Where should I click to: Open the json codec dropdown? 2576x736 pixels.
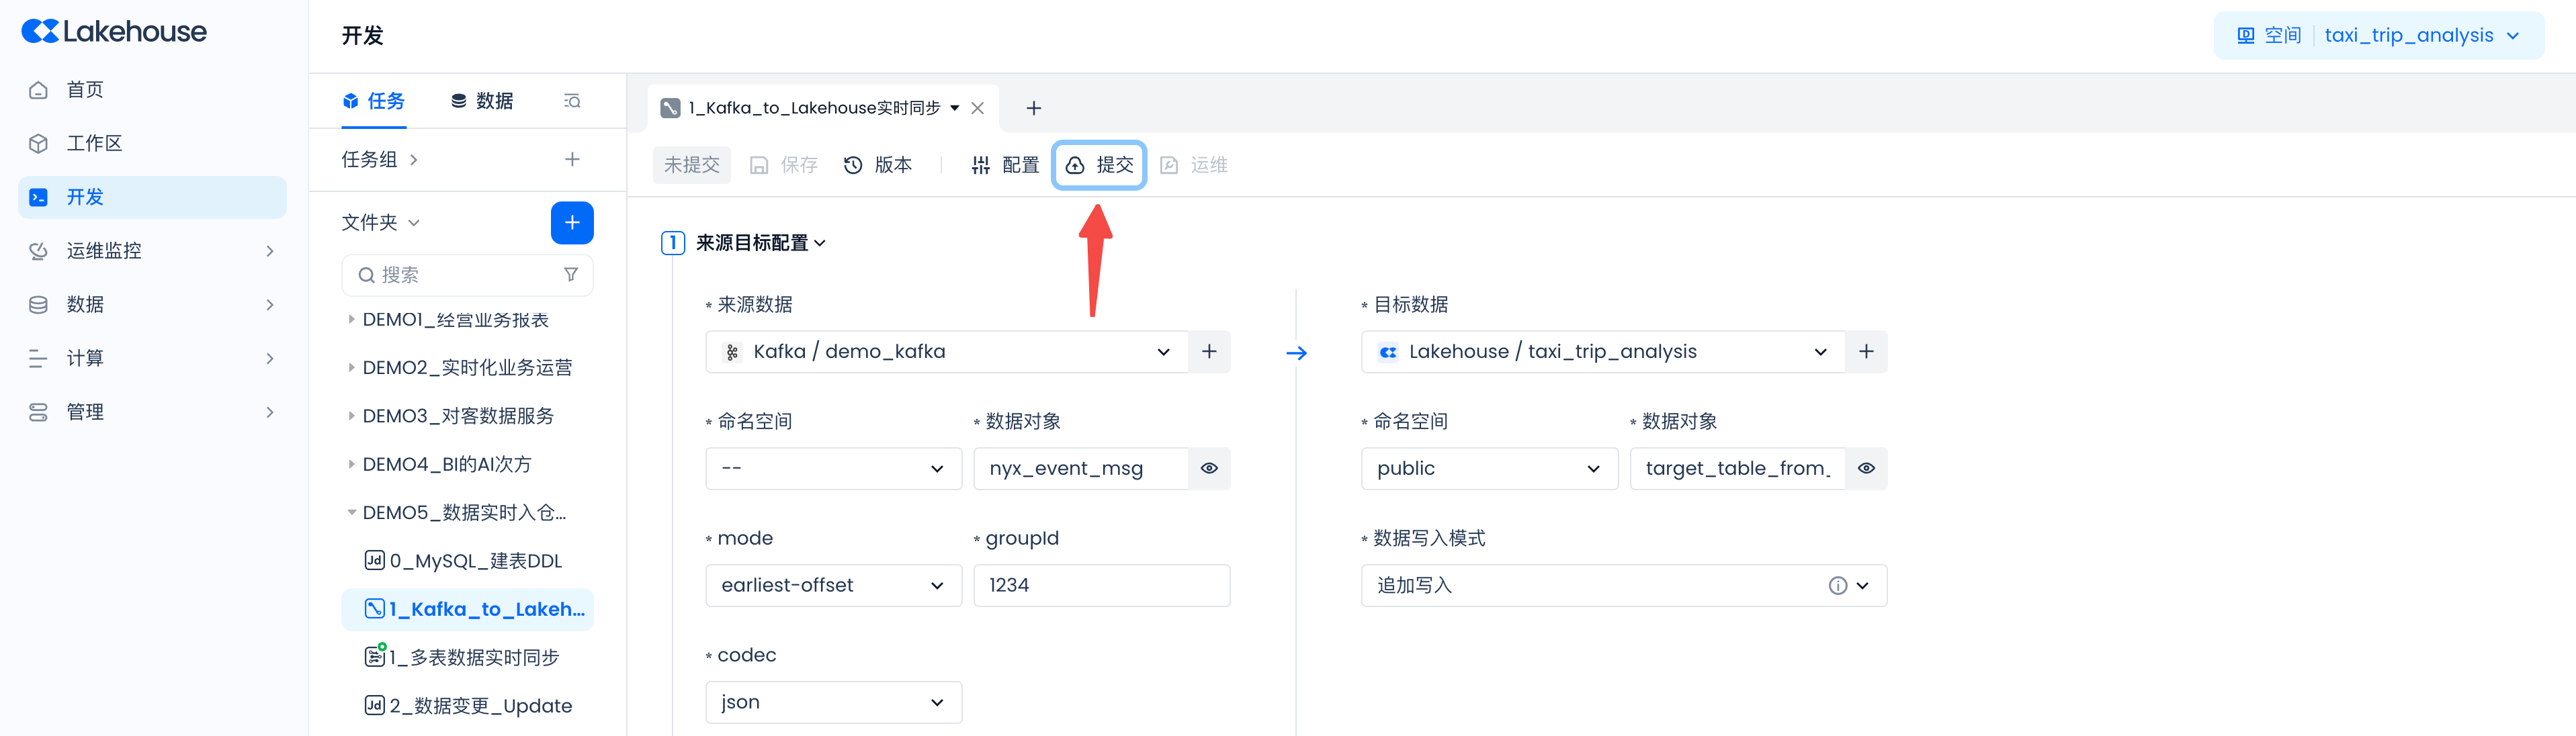coord(833,702)
